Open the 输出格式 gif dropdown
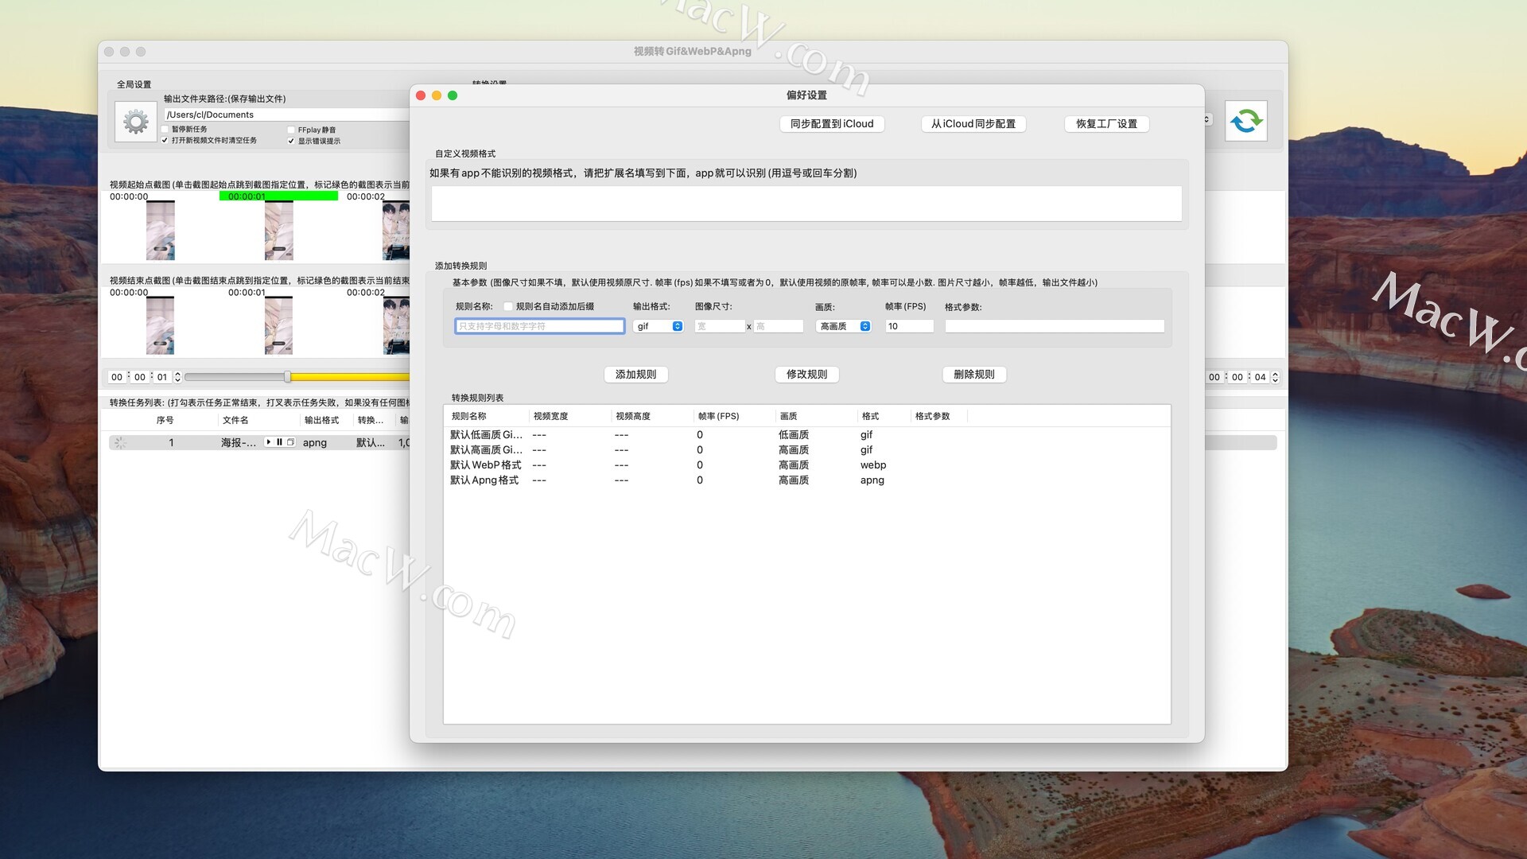The height and width of the screenshot is (859, 1527). pyautogui.click(x=659, y=326)
